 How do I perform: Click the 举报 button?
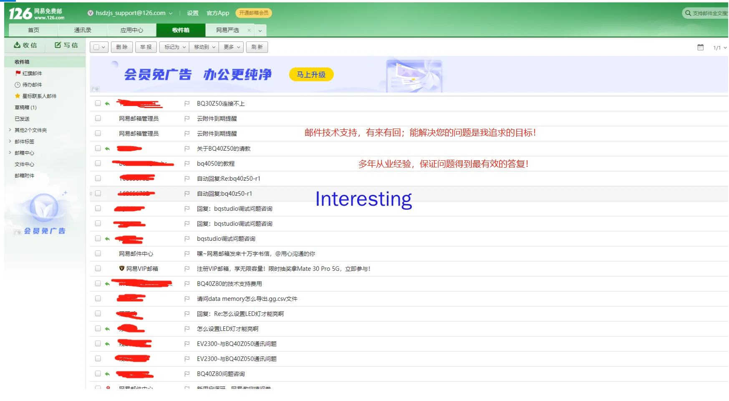(146, 47)
